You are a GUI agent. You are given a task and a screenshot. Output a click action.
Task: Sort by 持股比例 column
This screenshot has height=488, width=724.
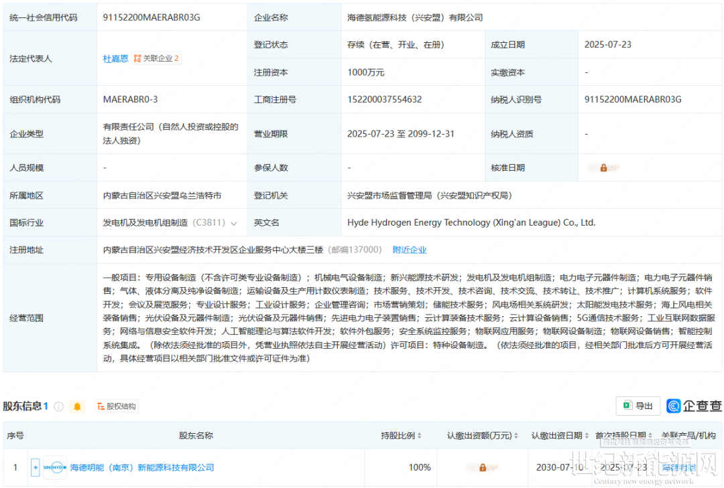point(402,436)
